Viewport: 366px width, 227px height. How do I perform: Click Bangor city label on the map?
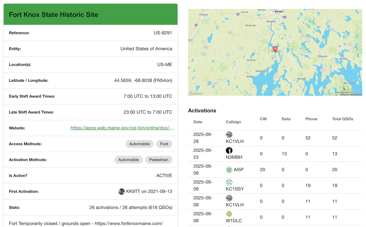coord(279,11)
